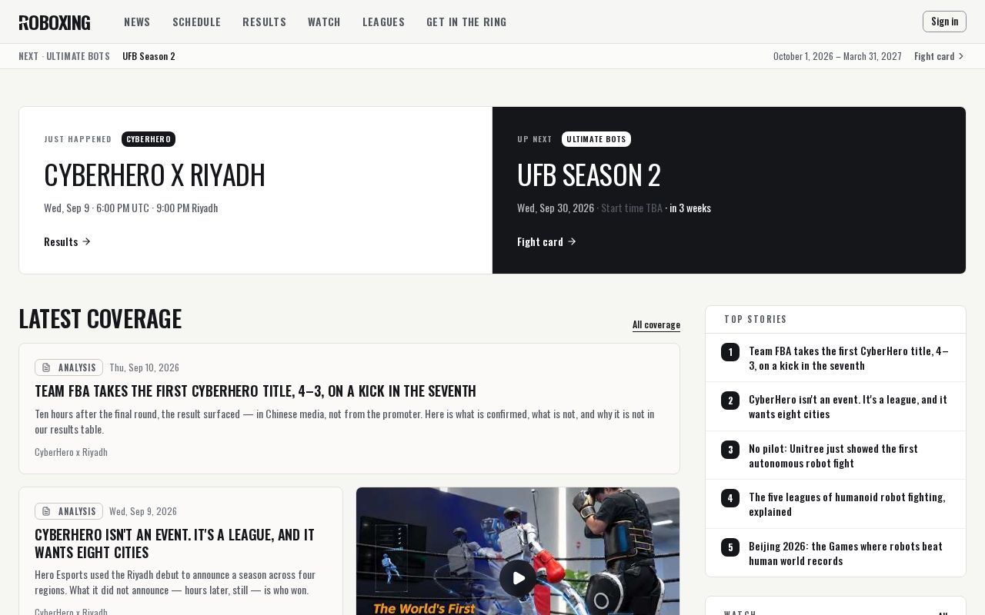Click 'Ten hours after the final round' summary text
The image size is (985, 615).
click(345, 421)
